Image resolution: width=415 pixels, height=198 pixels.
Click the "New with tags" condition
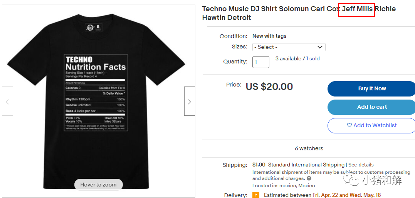tap(269, 36)
